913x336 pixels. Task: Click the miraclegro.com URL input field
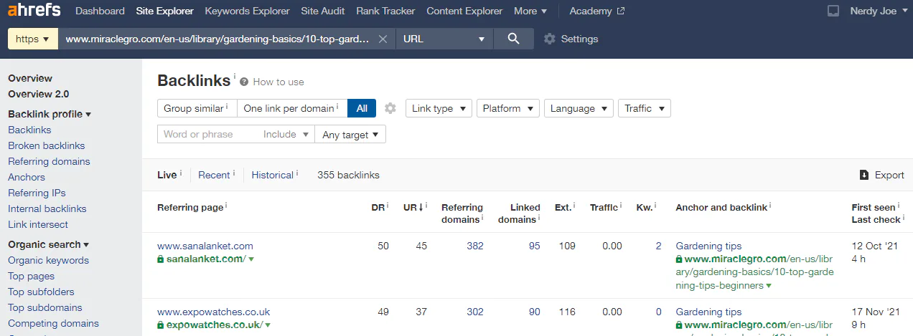click(217, 39)
